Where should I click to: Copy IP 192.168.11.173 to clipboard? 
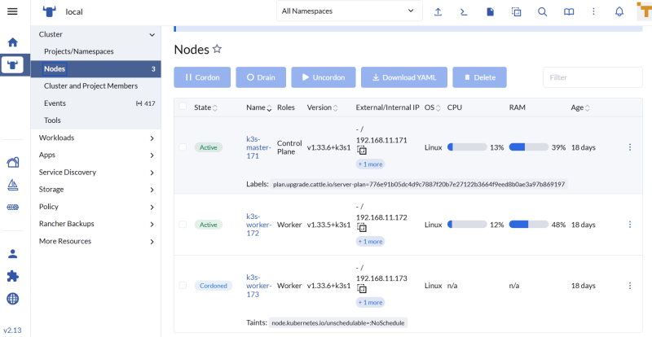362,289
